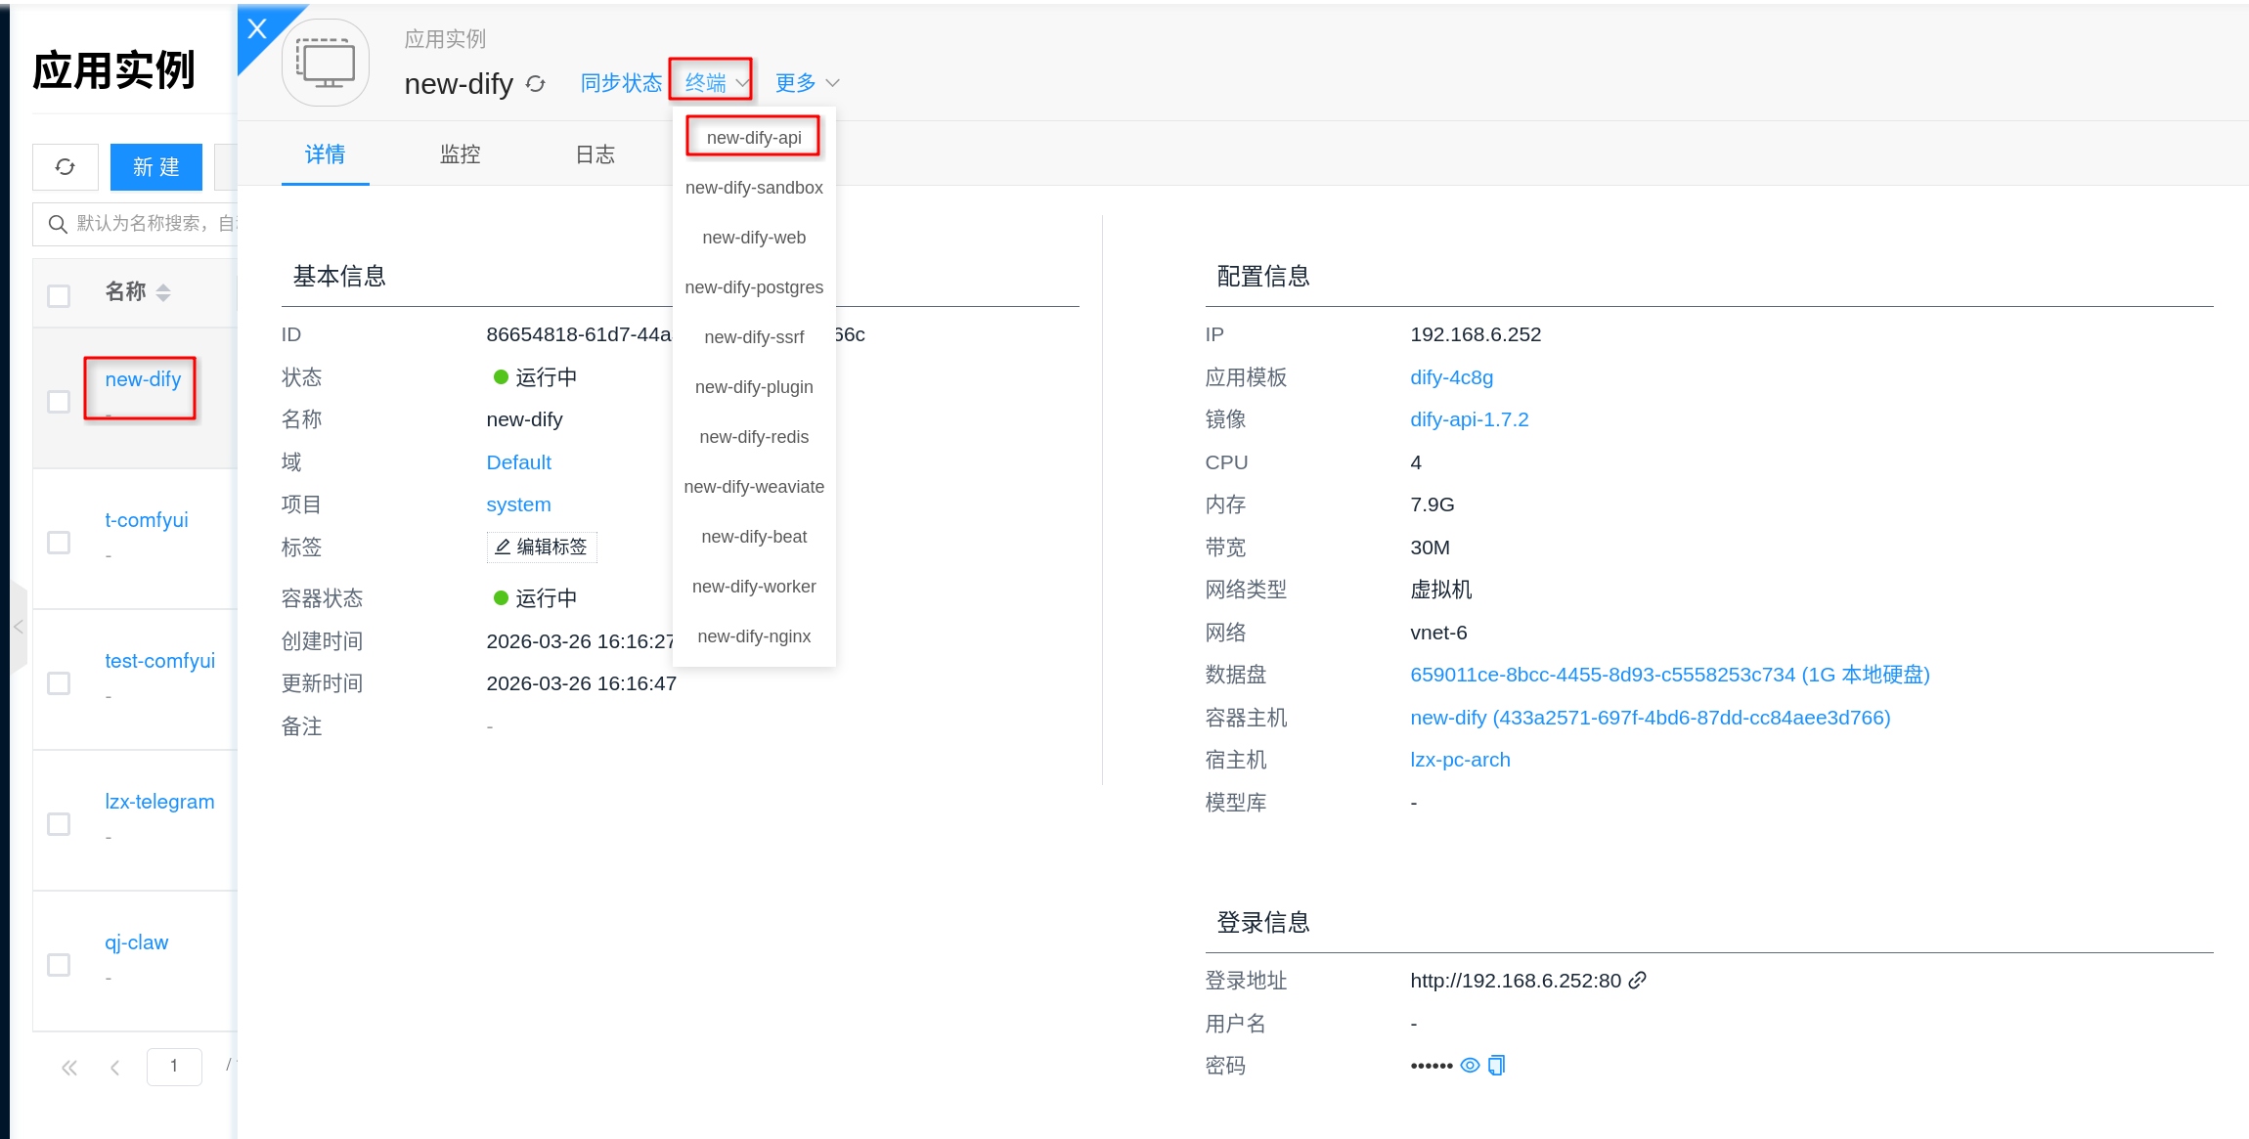Click the refresh button in the list toolbar
The width and height of the screenshot is (2249, 1139).
pyautogui.click(x=66, y=167)
